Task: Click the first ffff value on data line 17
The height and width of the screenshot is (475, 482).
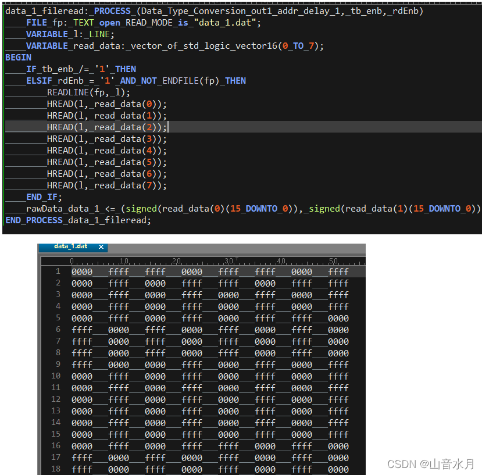Action: [x=82, y=458]
